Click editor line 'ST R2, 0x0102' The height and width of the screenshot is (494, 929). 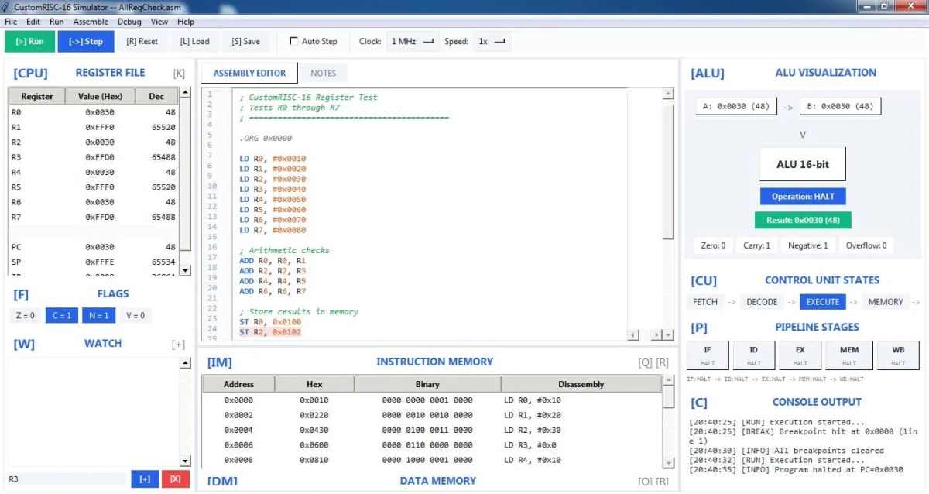pos(270,332)
